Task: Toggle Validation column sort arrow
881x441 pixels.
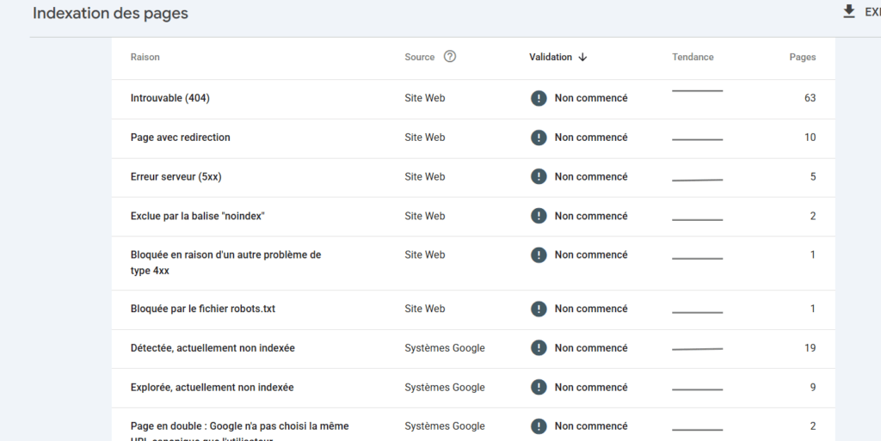Action: [x=582, y=58]
